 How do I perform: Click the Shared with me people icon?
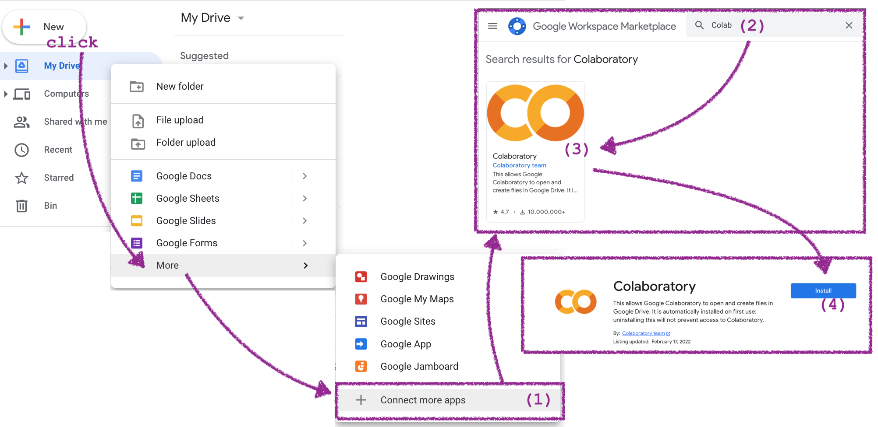click(x=21, y=122)
